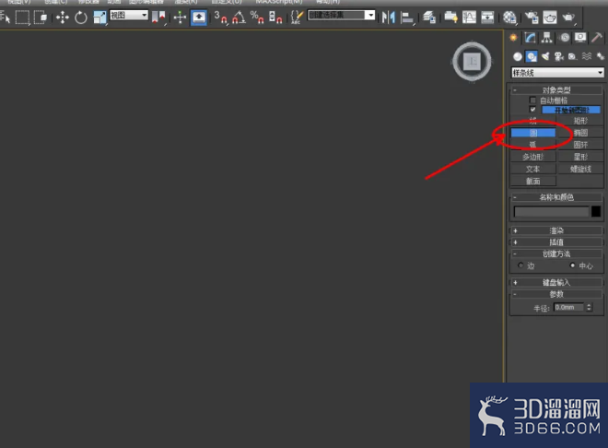Open the Curve Editor icon

tap(469, 18)
